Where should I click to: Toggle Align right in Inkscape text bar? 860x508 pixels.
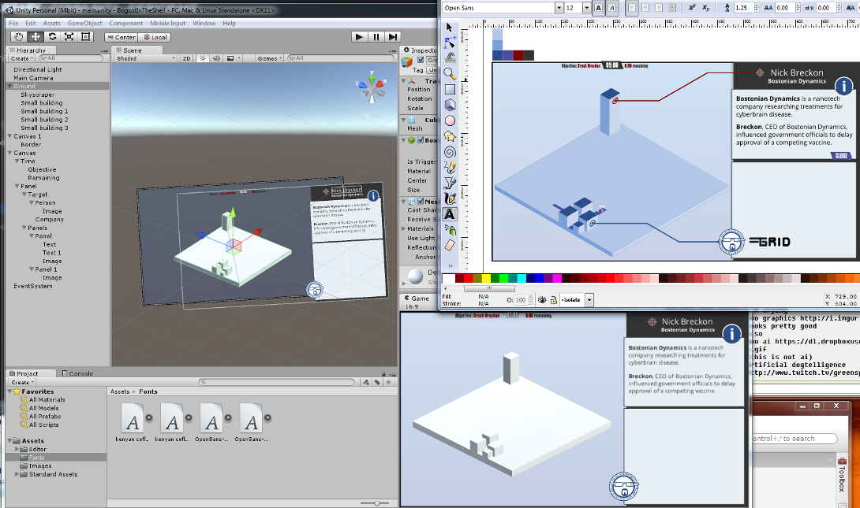(659, 8)
